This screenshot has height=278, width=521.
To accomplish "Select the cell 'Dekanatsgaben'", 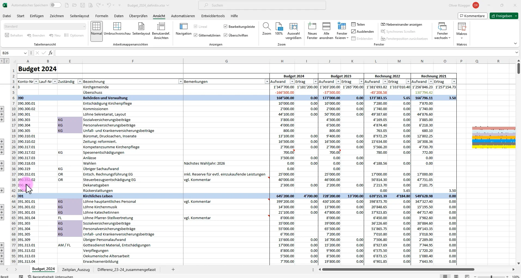I will 133,185.
